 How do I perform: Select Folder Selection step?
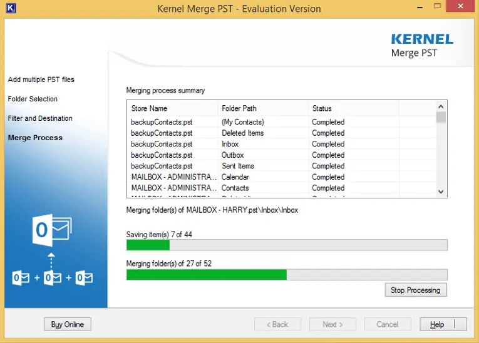click(33, 99)
